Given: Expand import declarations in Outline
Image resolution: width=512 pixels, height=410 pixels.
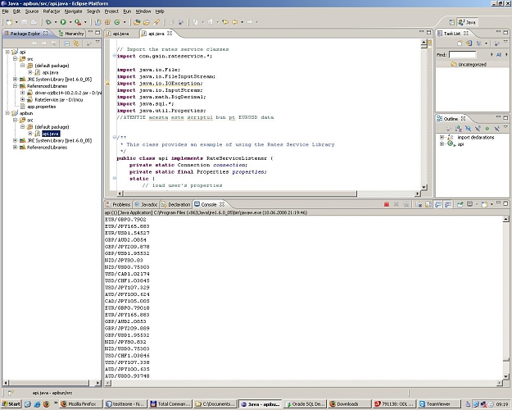Looking at the screenshot, I should click(442, 137).
